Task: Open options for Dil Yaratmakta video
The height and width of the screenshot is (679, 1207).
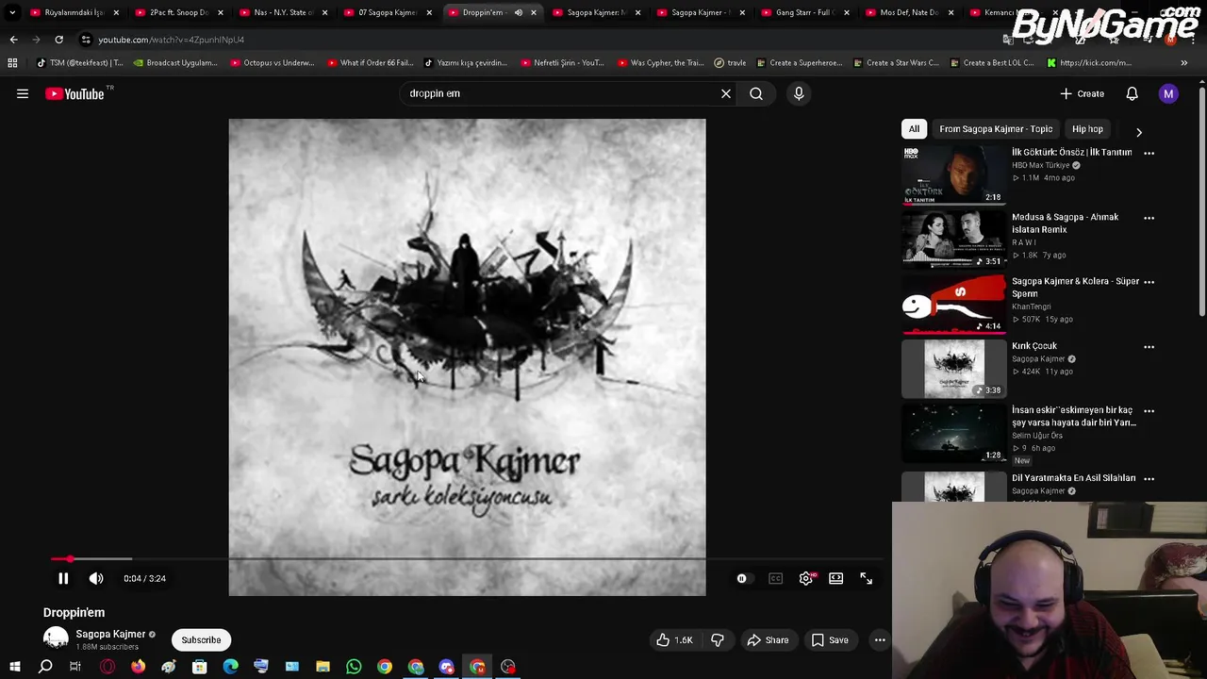Action: click(1149, 479)
